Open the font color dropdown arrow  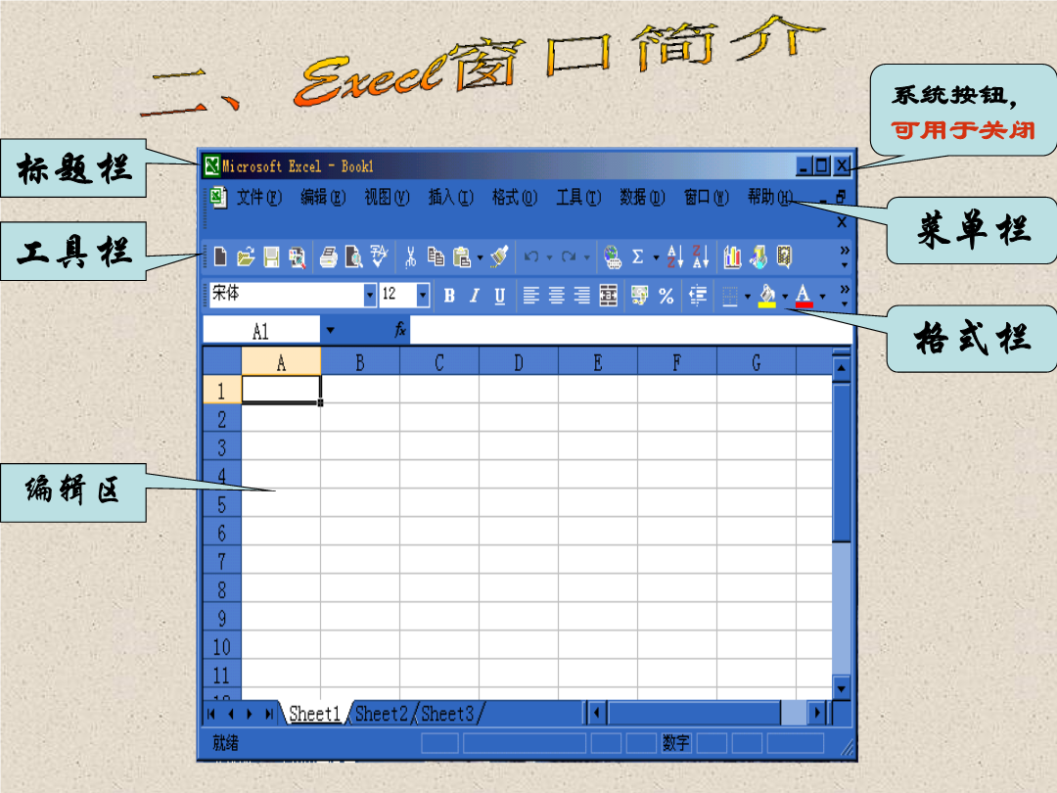pos(822,296)
